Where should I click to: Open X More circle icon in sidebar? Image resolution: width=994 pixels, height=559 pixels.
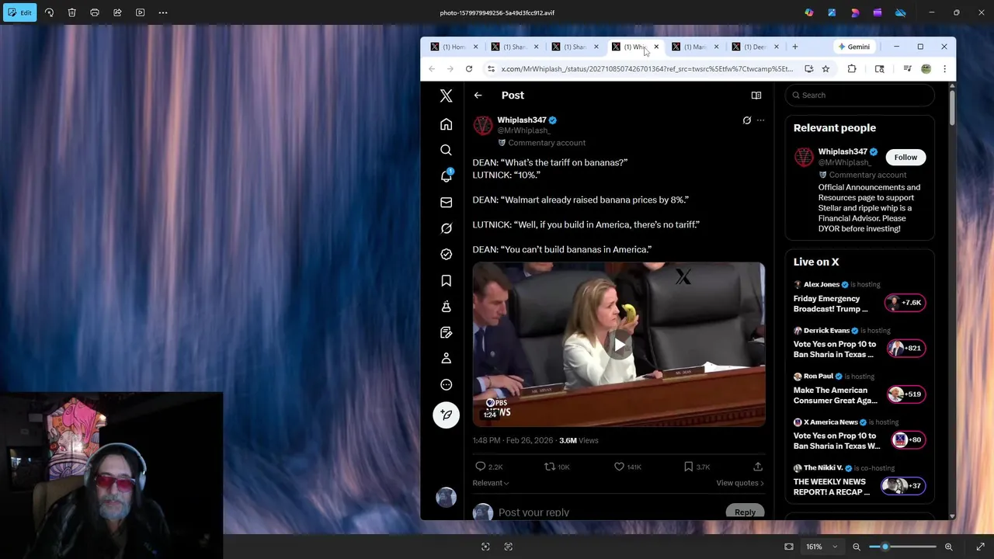tap(446, 384)
